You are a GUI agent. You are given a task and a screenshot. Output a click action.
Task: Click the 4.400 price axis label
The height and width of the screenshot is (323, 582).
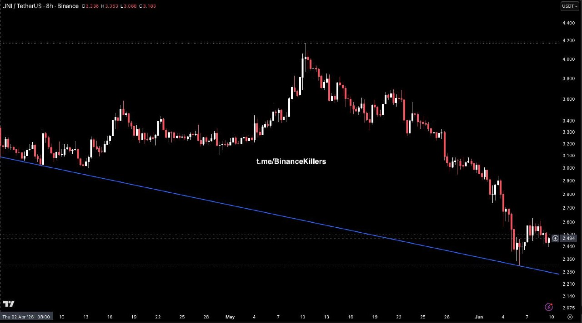[568, 23]
